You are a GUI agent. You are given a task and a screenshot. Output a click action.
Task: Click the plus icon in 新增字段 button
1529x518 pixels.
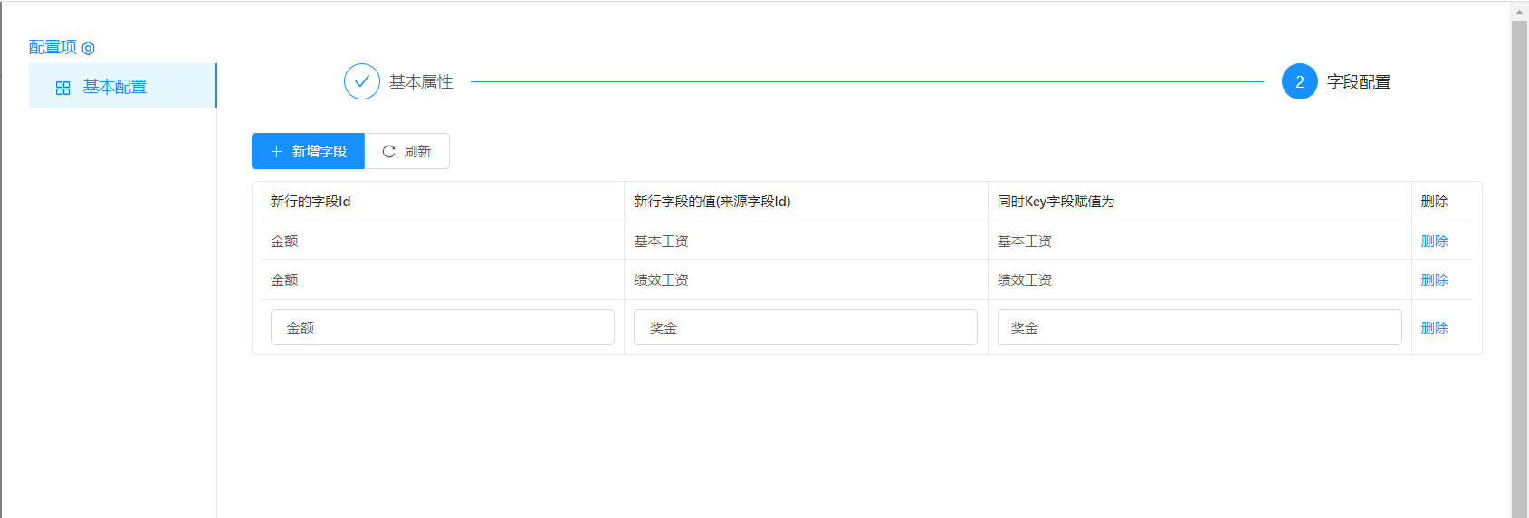(x=276, y=151)
